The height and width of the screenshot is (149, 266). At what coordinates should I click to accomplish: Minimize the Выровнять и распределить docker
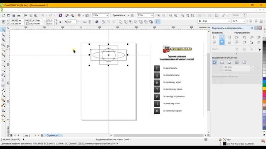(x=256, y=28)
